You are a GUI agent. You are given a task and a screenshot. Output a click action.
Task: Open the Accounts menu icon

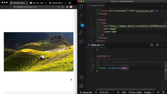pyautogui.click(x=81, y=77)
